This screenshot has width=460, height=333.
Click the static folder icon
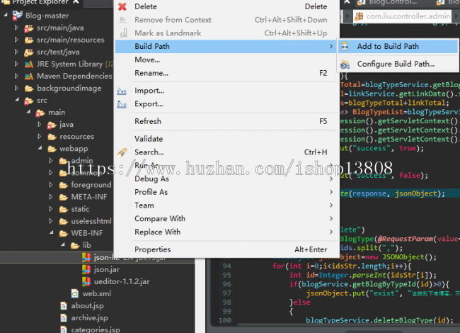[64, 209]
